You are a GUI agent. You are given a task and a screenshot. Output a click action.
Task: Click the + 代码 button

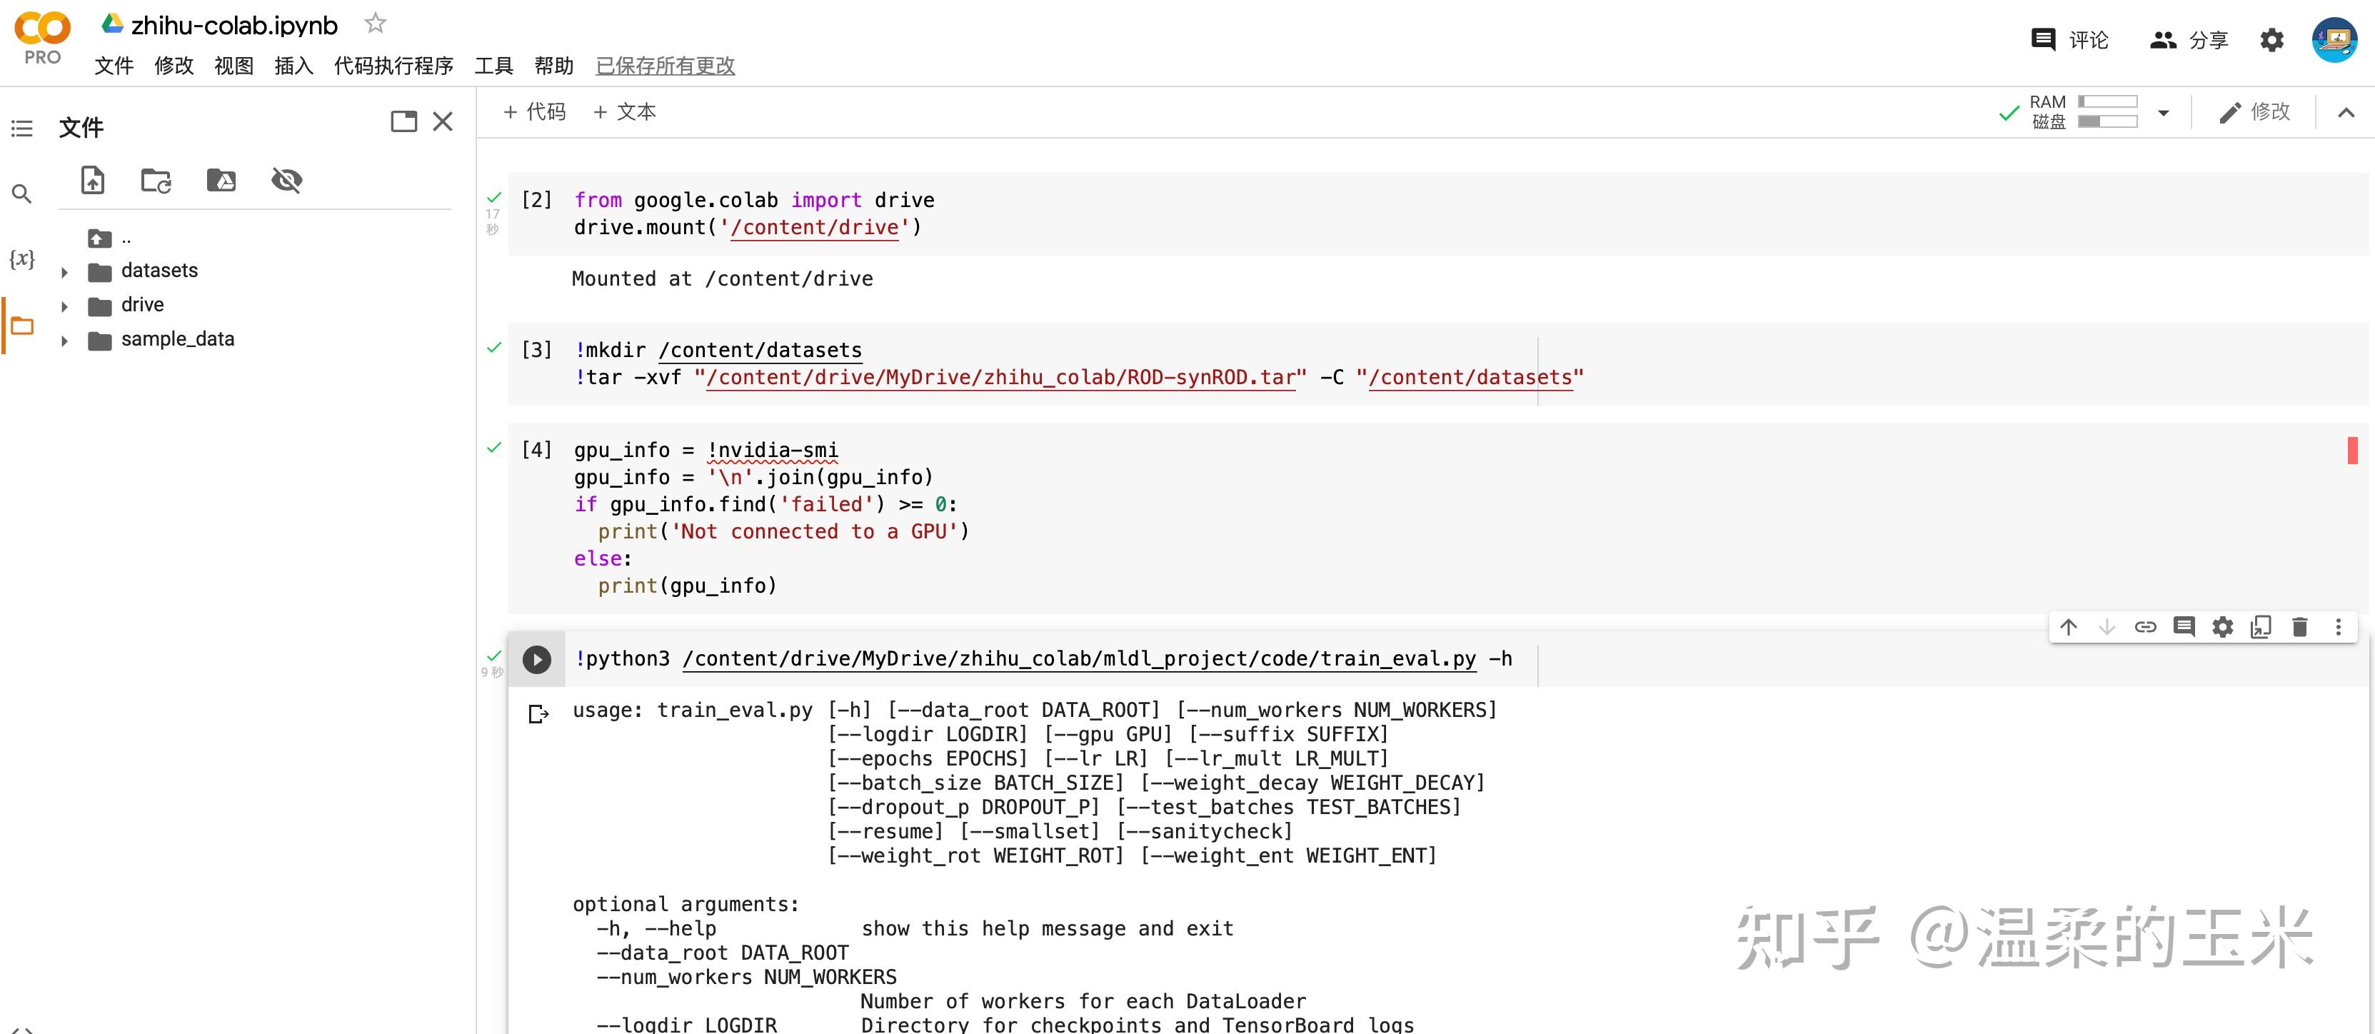535,111
